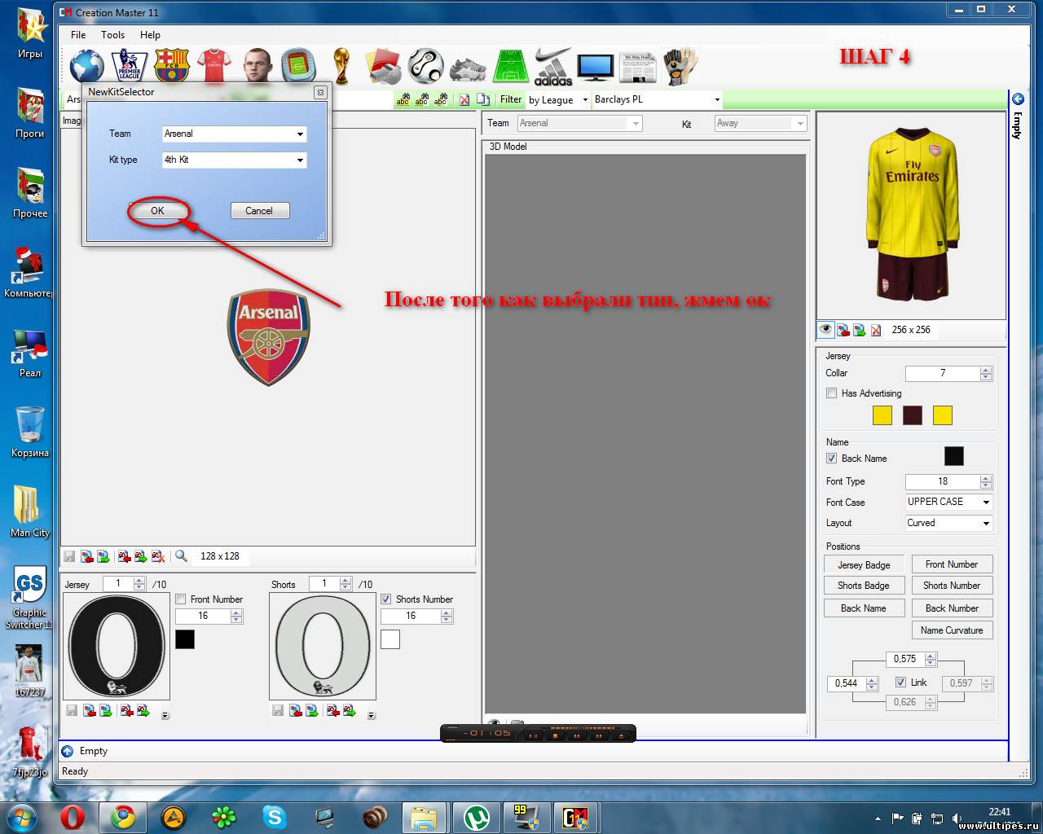1043x834 pixels.
Task: Open the Premier League icon in toolbar
Action: (129, 66)
